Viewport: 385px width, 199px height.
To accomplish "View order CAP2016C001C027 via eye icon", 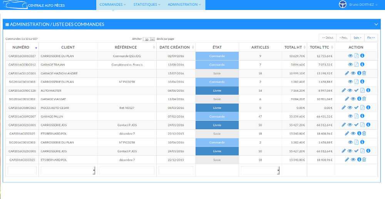I will (350, 56).
